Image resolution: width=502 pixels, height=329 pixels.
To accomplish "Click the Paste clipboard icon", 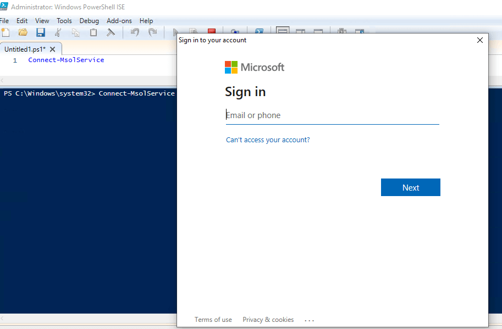I will pyautogui.click(x=93, y=32).
